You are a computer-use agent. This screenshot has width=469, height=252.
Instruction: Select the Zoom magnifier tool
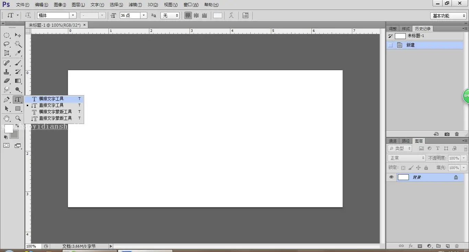coord(18,118)
